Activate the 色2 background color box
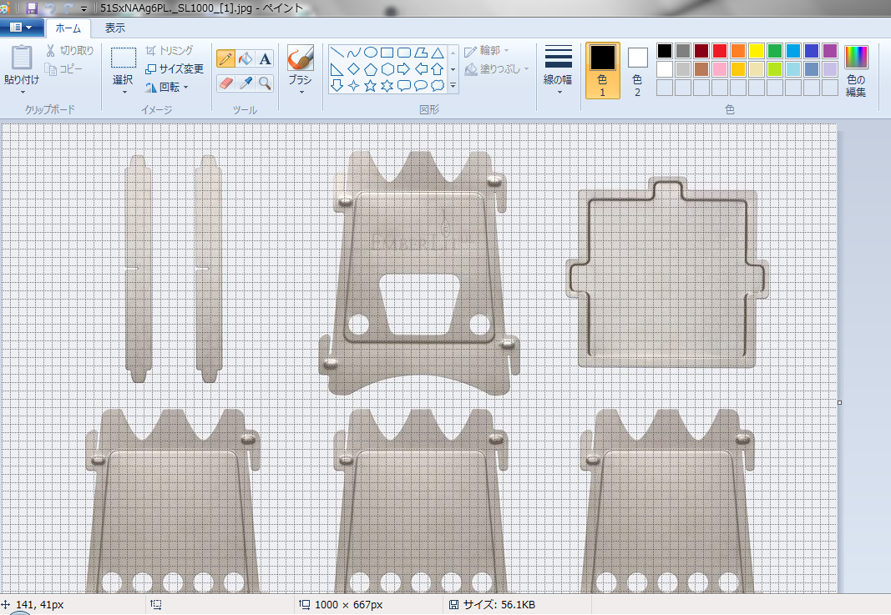Viewport: 891px width, 615px height. coord(637,70)
